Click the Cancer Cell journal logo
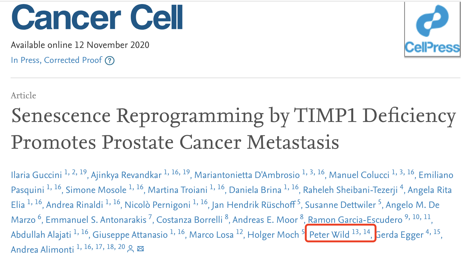Screen dimensions: 461x262 point(97,17)
